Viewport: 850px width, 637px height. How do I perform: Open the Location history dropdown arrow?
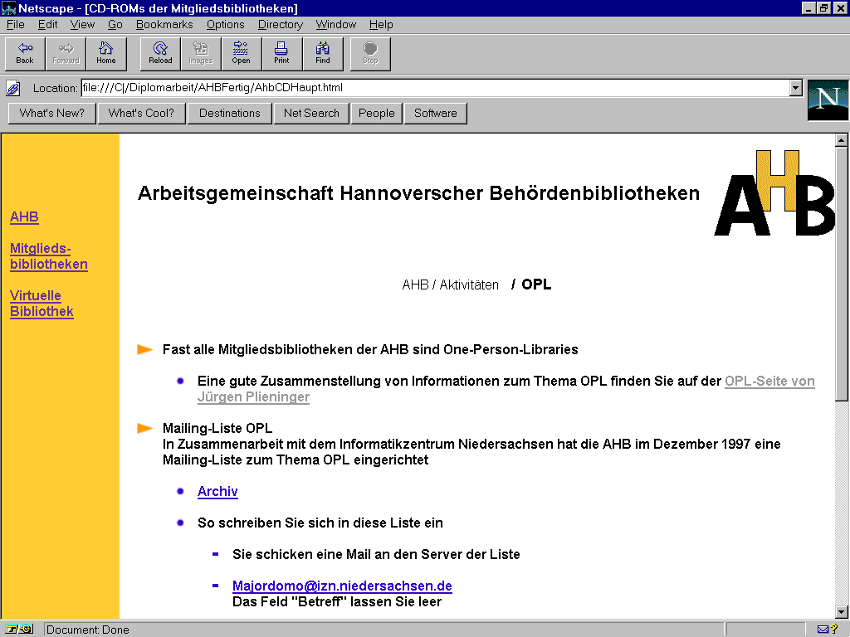click(x=796, y=88)
